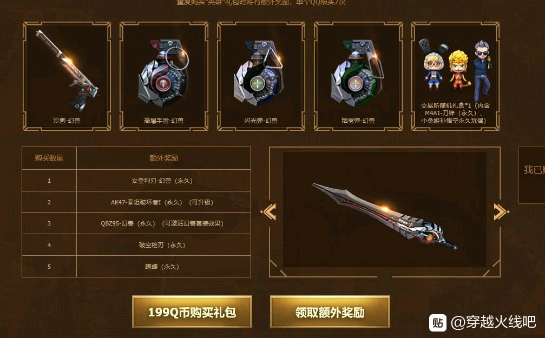This screenshot has width=545, height=338.
Task: Select the QBZ95-幻兽 reward row
Action: tap(136, 223)
